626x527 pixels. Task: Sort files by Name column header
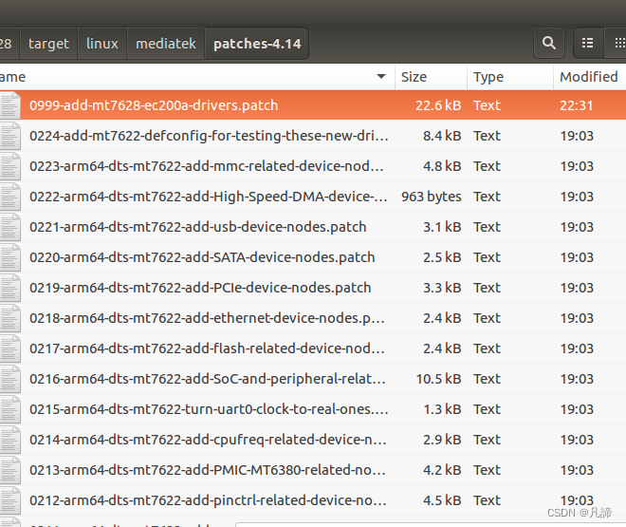[197, 77]
